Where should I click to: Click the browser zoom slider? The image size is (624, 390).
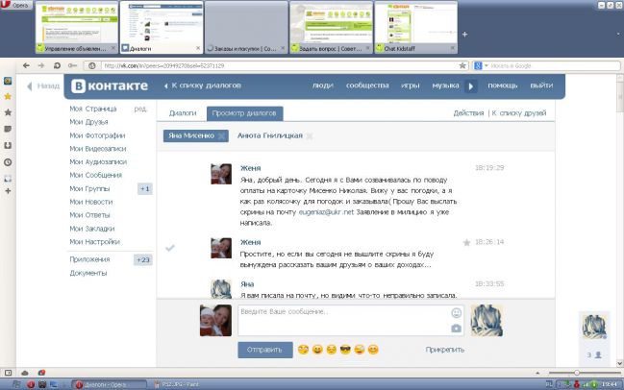577,373
